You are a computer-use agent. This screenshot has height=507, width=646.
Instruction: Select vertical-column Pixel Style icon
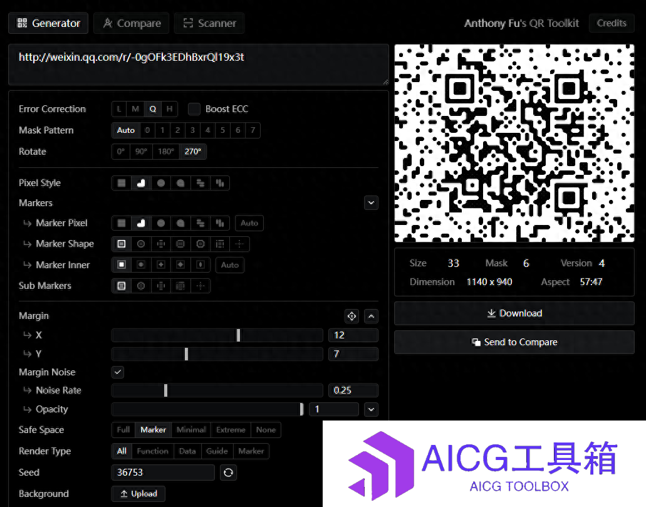click(x=220, y=183)
